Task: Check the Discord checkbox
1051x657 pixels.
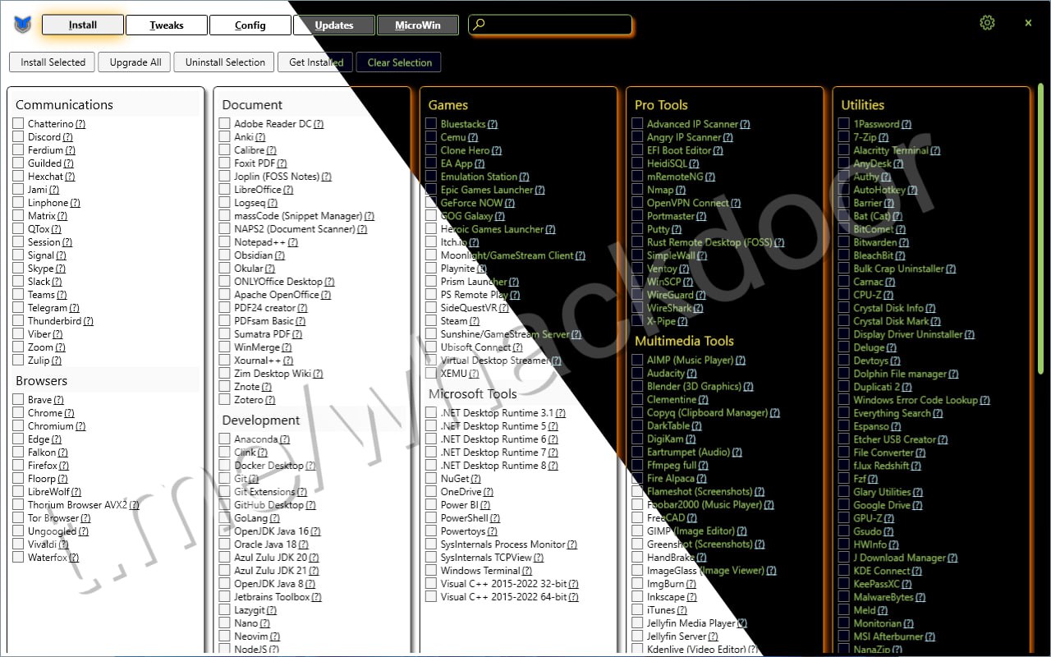Action: pyautogui.click(x=18, y=137)
